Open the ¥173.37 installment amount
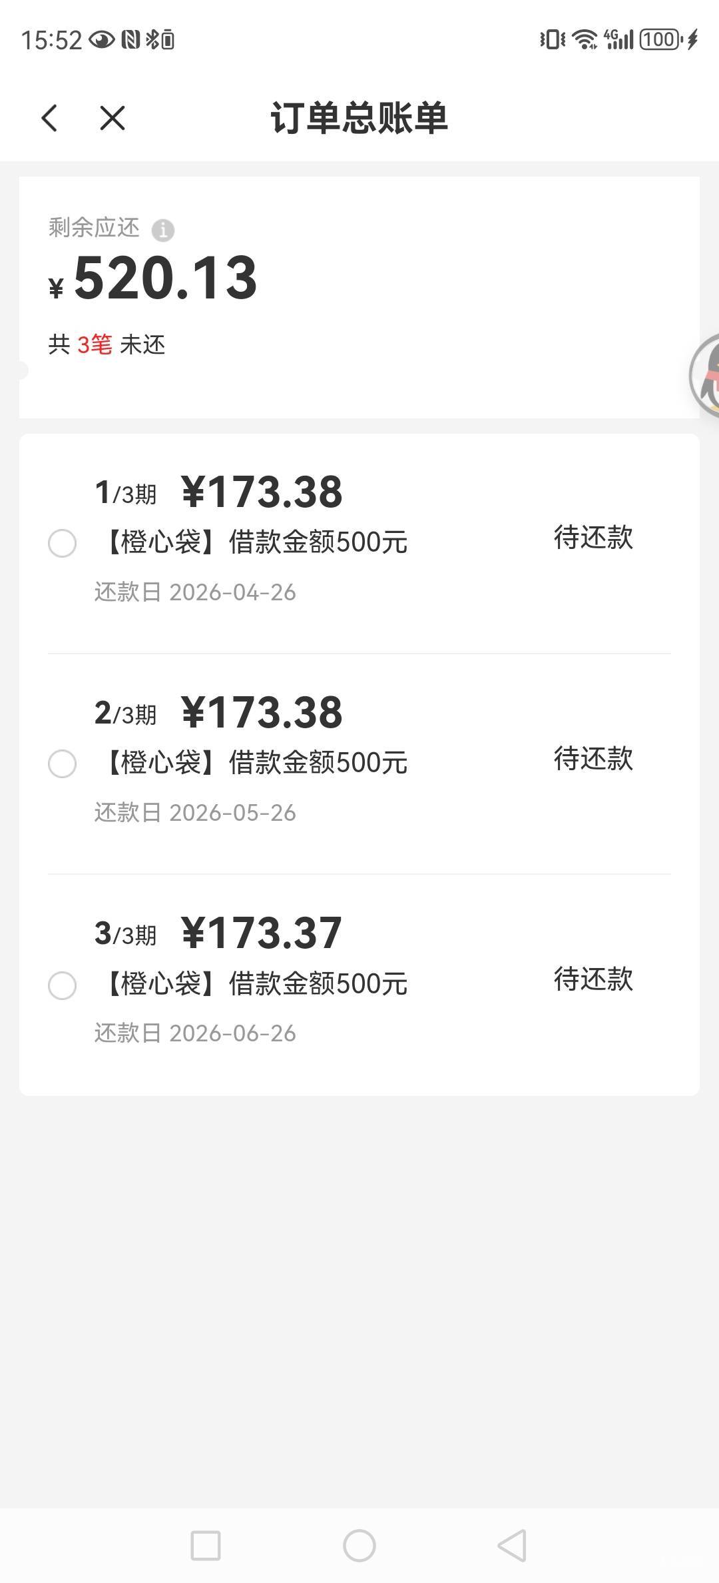The width and height of the screenshot is (719, 1583). pyautogui.click(x=262, y=933)
